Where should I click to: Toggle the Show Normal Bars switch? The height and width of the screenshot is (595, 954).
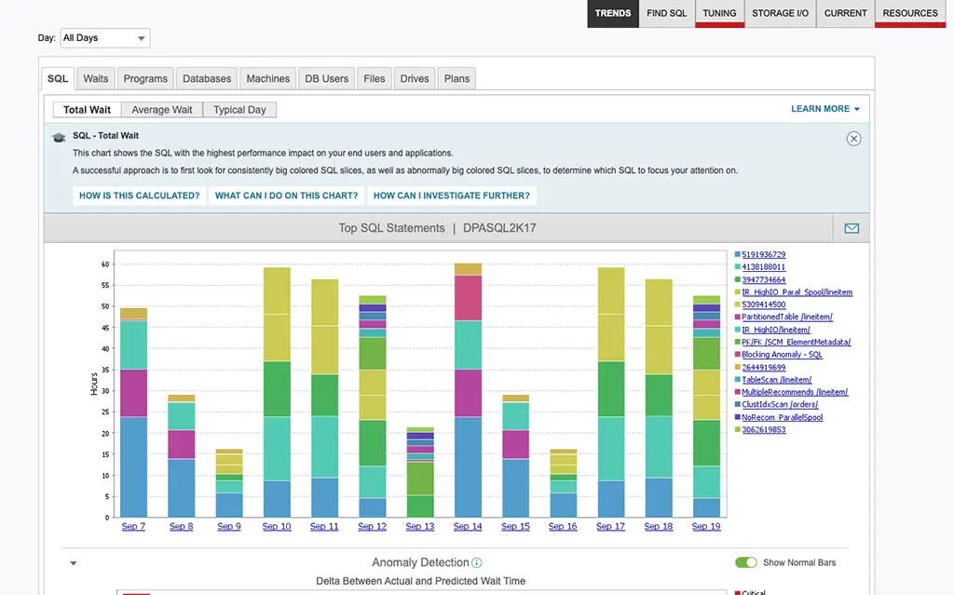(745, 562)
